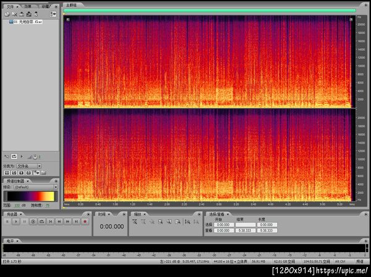The image size is (371, 277).
Task: Open the Files panel flyout menu arrow
Action: (56, 7)
